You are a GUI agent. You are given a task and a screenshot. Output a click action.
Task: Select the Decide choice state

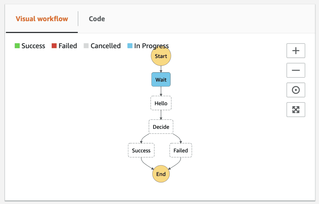coord(161,127)
